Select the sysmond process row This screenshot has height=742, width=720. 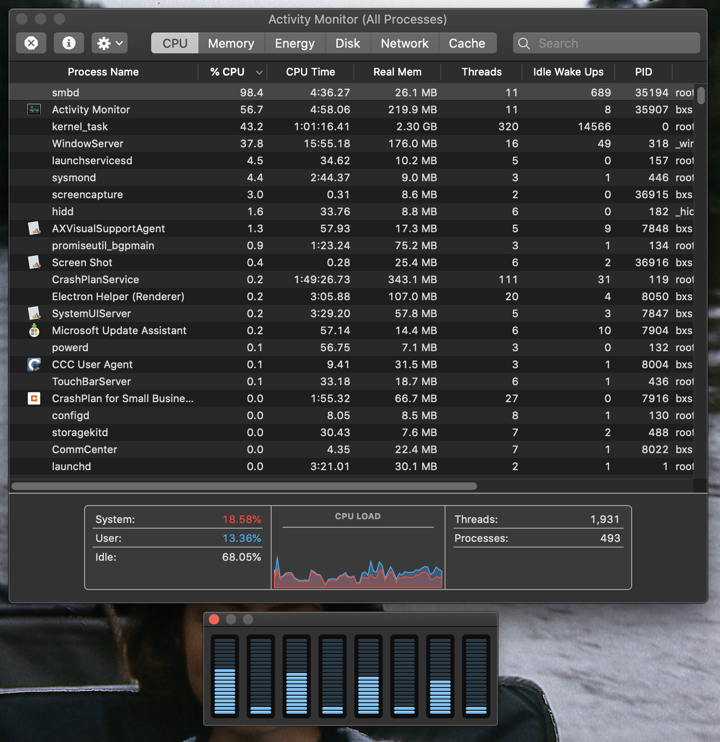[351, 177]
